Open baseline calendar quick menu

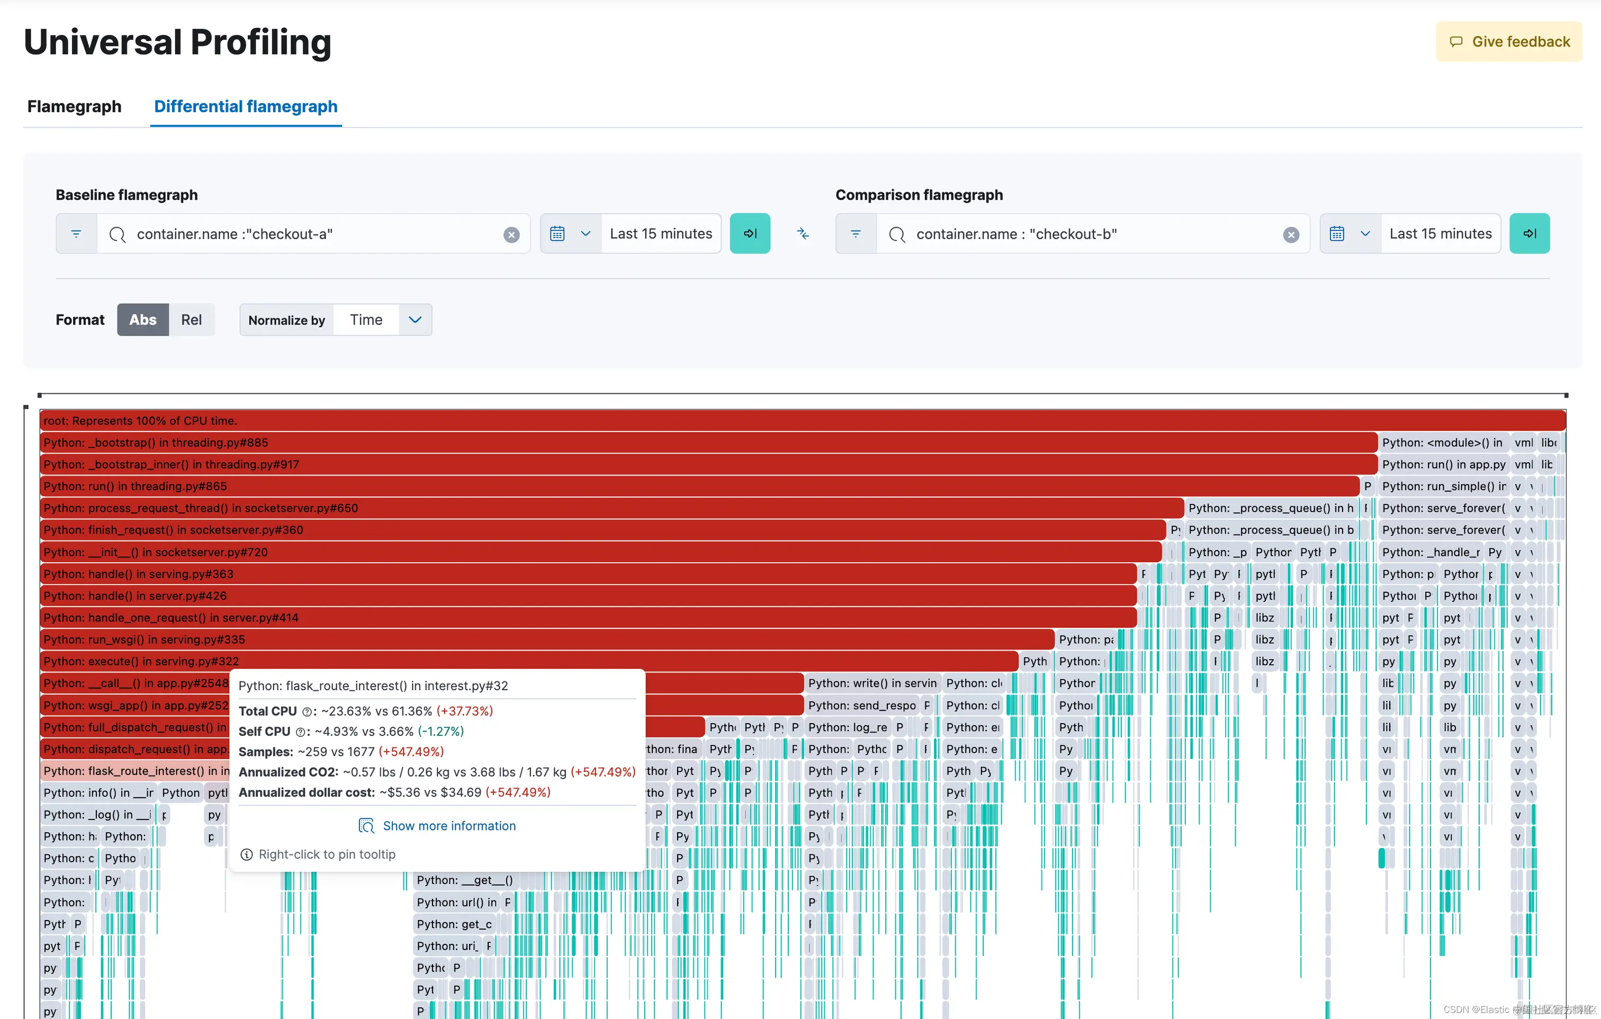point(570,234)
